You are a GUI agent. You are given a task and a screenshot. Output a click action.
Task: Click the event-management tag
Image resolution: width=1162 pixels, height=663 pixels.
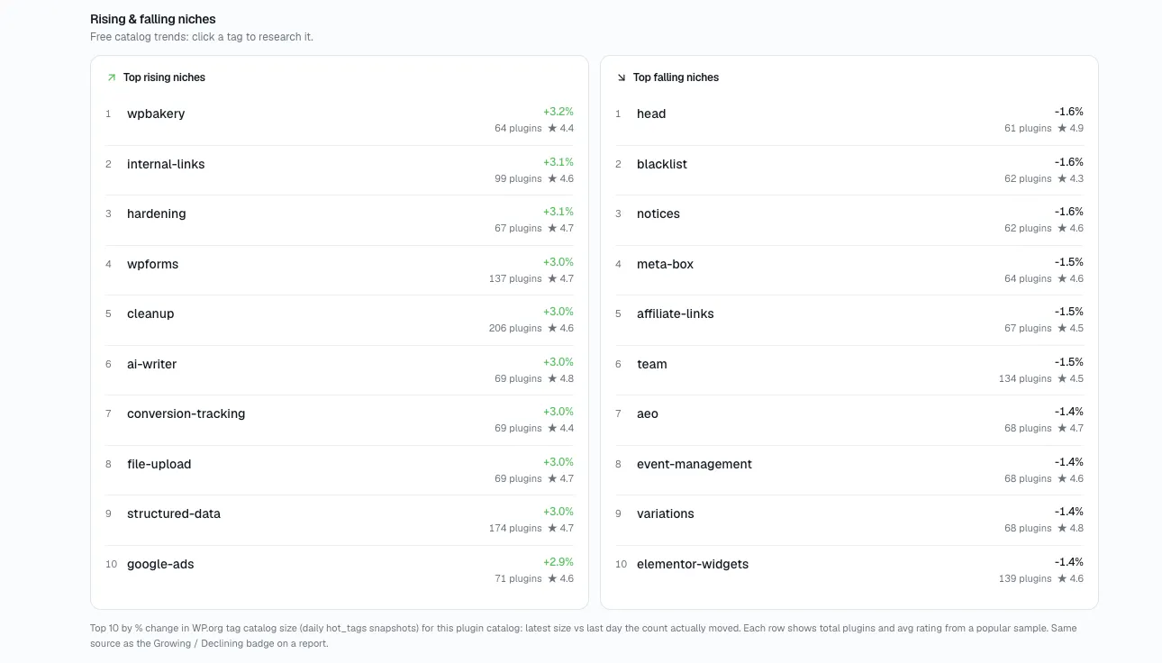694,464
